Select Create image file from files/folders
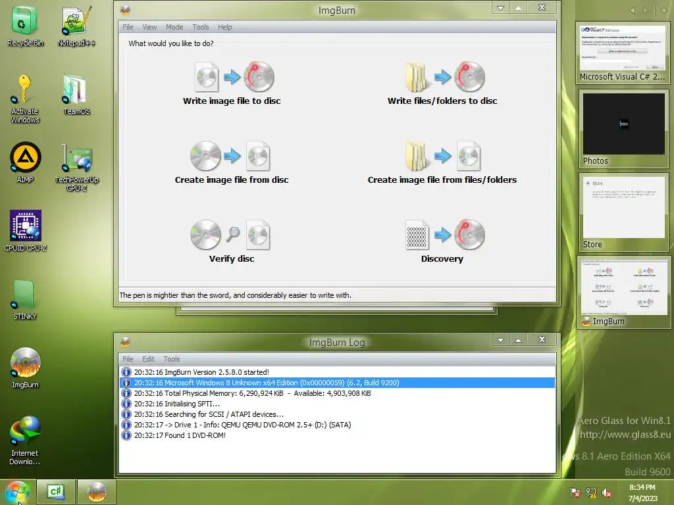Viewport: 674px width, 505px height. click(x=442, y=162)
